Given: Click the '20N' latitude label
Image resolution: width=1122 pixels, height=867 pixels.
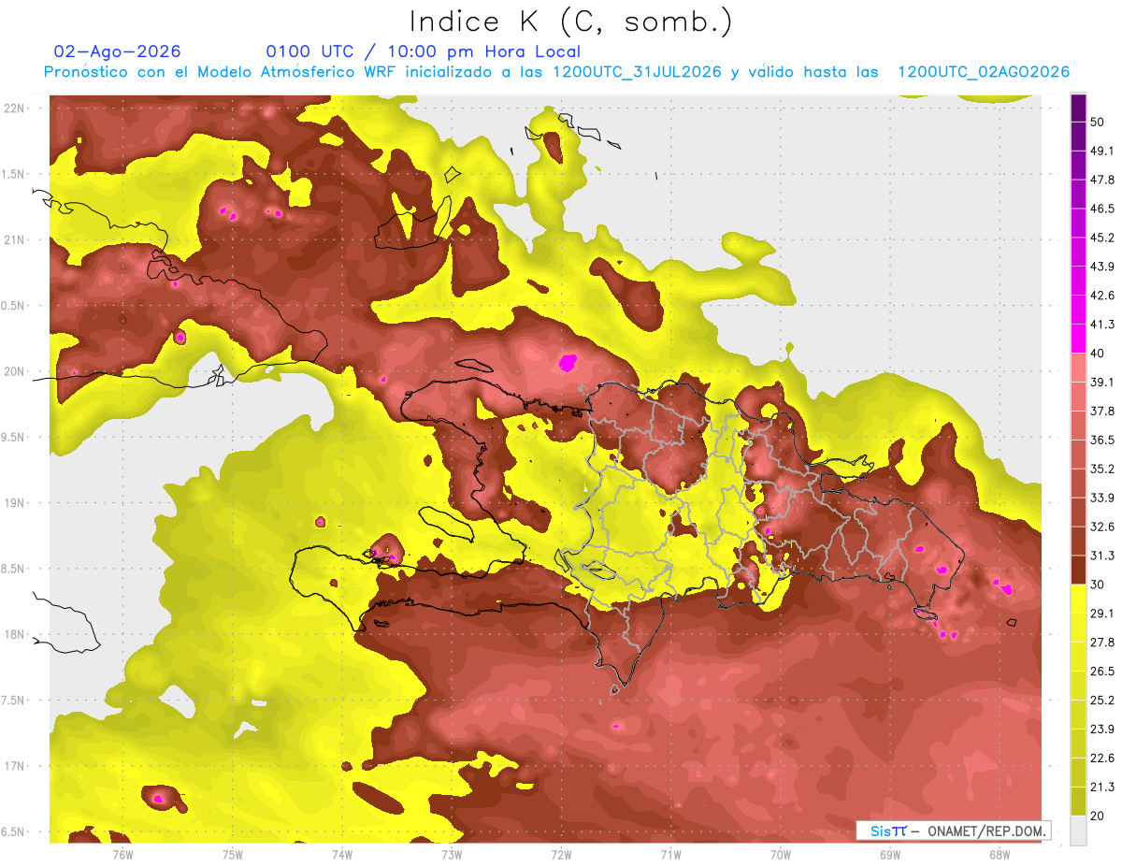Looking at the screenshot, I should pos(15,371).
